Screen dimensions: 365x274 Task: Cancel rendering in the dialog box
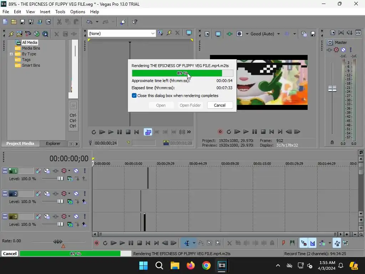pyautogui.click(x=220, y=105)
